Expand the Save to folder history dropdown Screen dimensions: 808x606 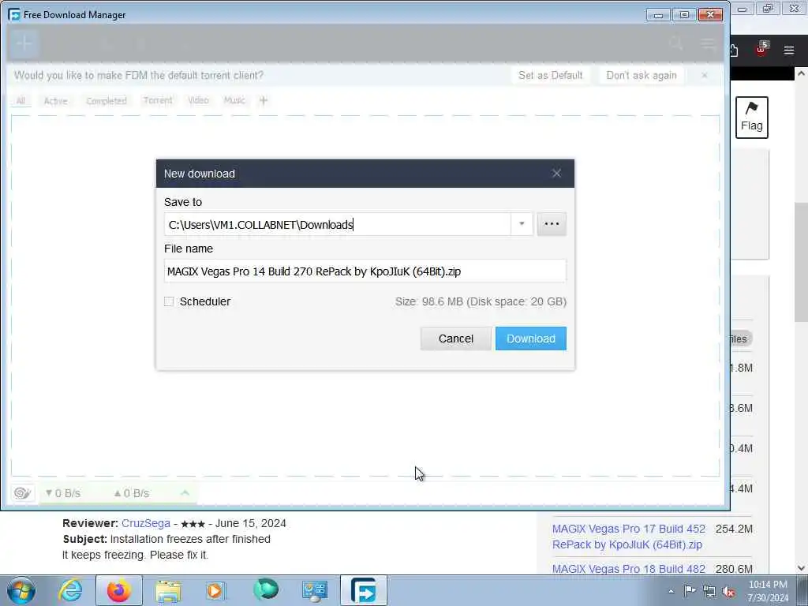click(522, 224)
